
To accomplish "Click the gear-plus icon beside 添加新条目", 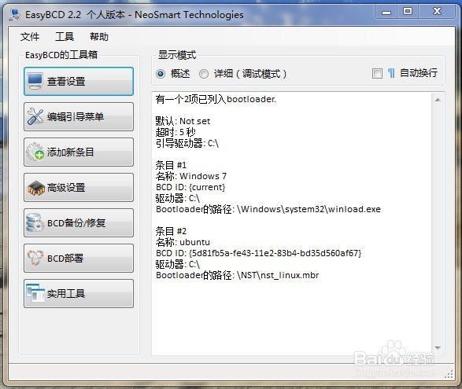I will click(x=35, y=152).
